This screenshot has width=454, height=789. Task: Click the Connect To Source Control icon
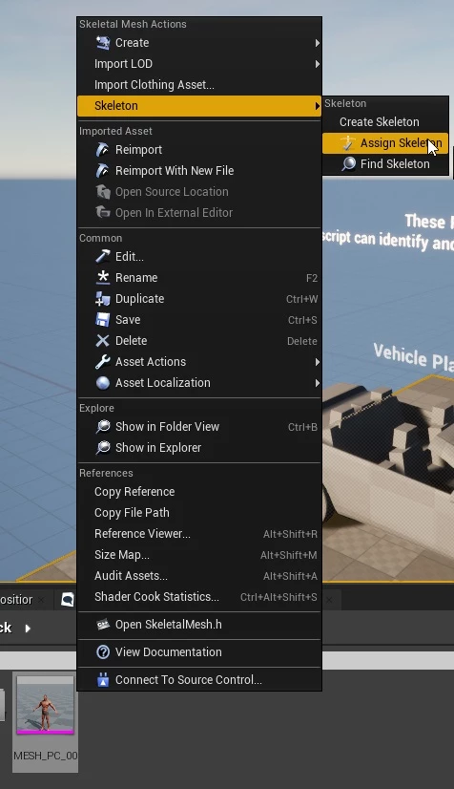coord(102,680)
